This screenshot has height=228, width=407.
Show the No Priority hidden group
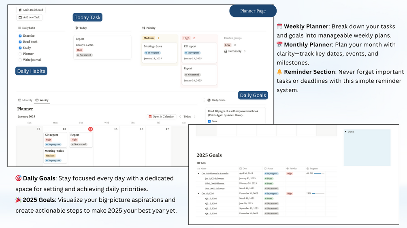click(233, 51)
